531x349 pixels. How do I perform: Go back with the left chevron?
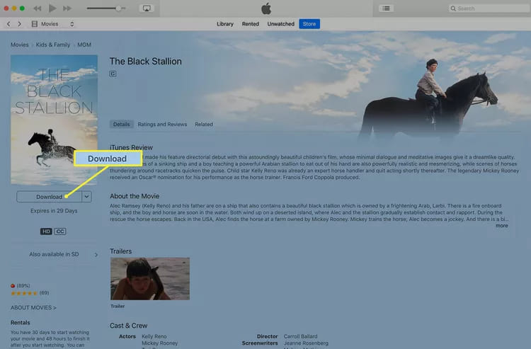tap(8, 24)
